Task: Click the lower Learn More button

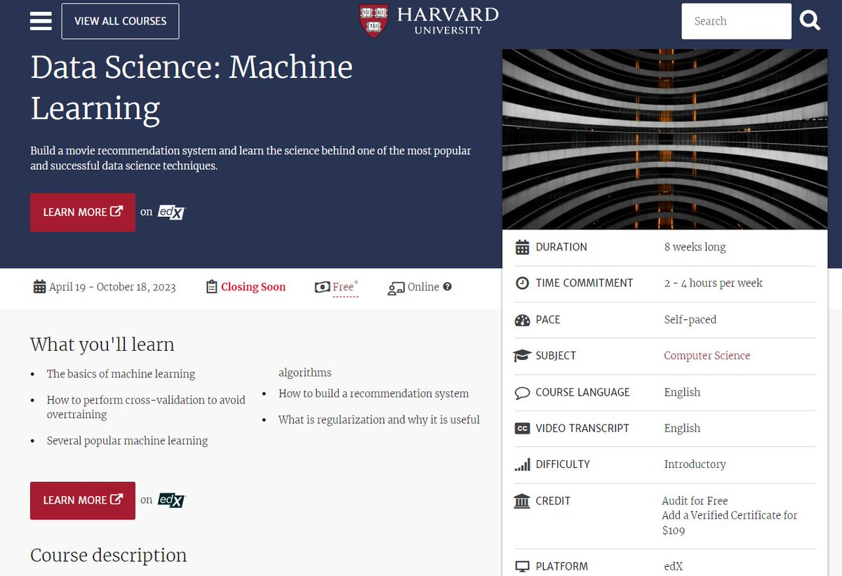Action: (83, 500)
